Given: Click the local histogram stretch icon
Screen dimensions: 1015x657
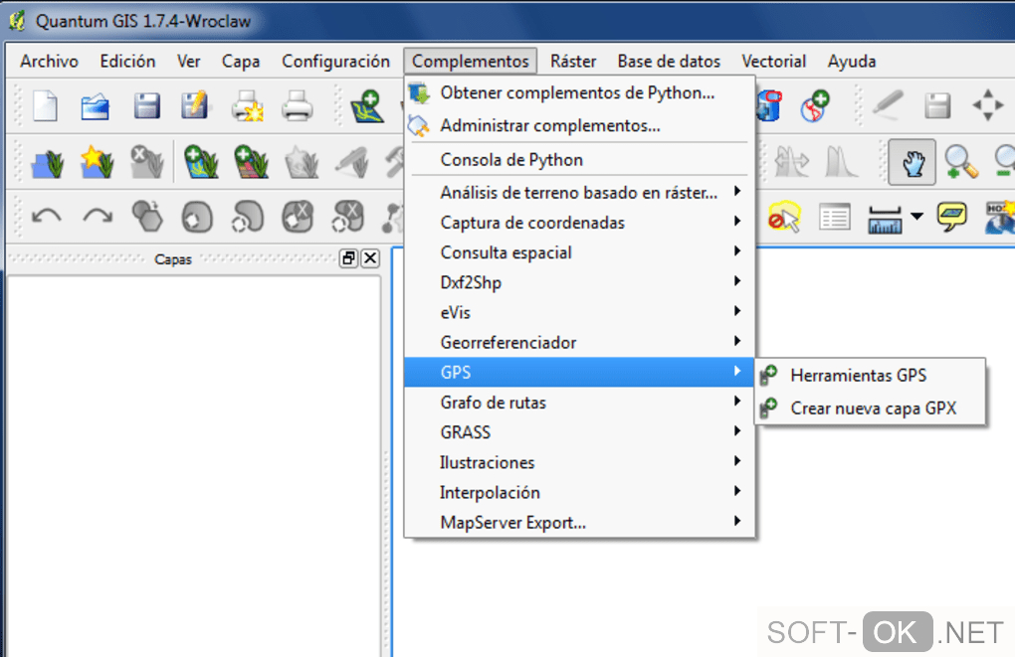Looking at the screenshot, I should [x=791, y=162].
